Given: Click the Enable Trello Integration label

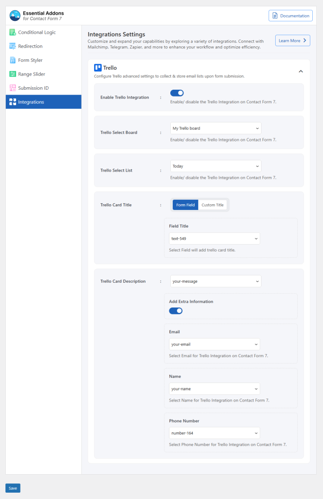Looking at the screenshot, I should pyautogui.click(x=124, y=97).
